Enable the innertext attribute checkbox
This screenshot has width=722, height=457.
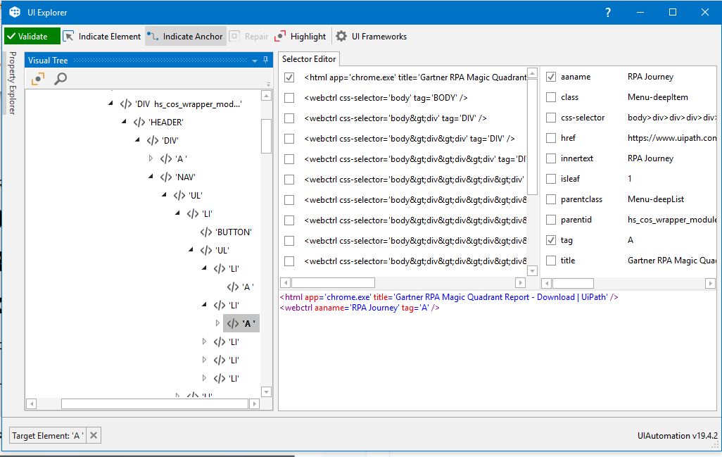(551, 158)
